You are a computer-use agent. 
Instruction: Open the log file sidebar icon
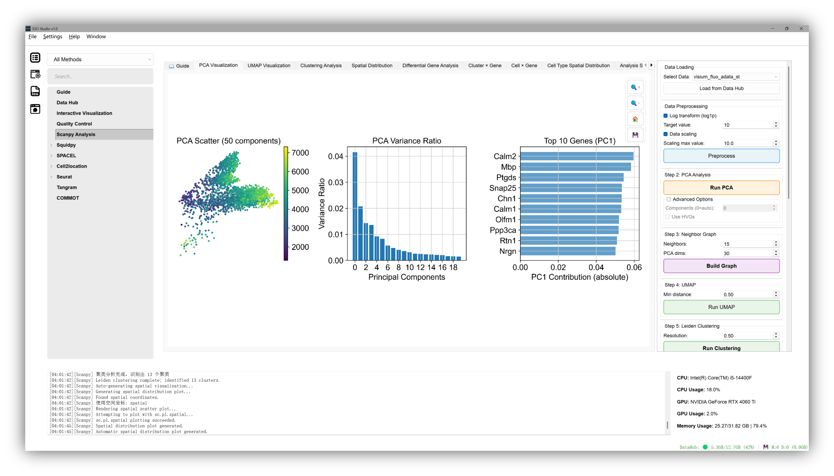pyautogui.click(x=35, y=91)
